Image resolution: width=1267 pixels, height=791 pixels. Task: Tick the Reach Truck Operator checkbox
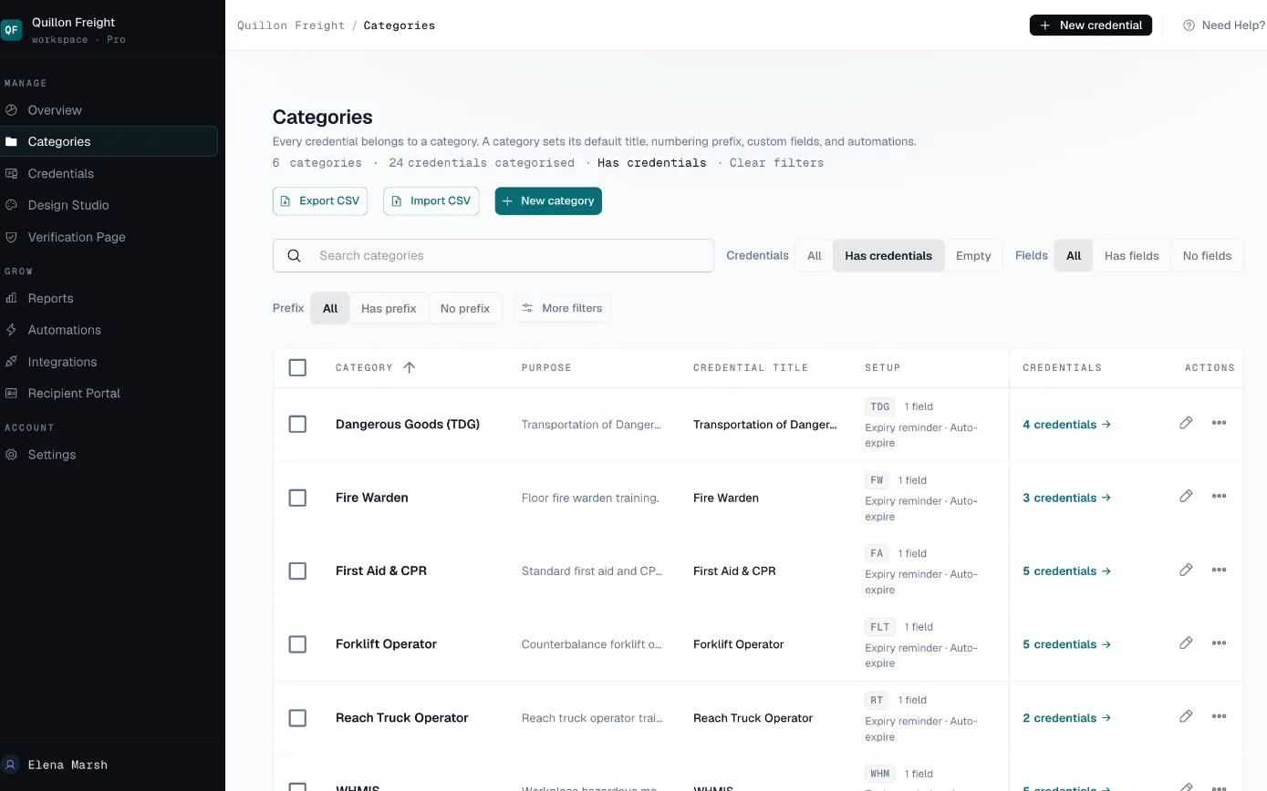(x=297, y=718)
